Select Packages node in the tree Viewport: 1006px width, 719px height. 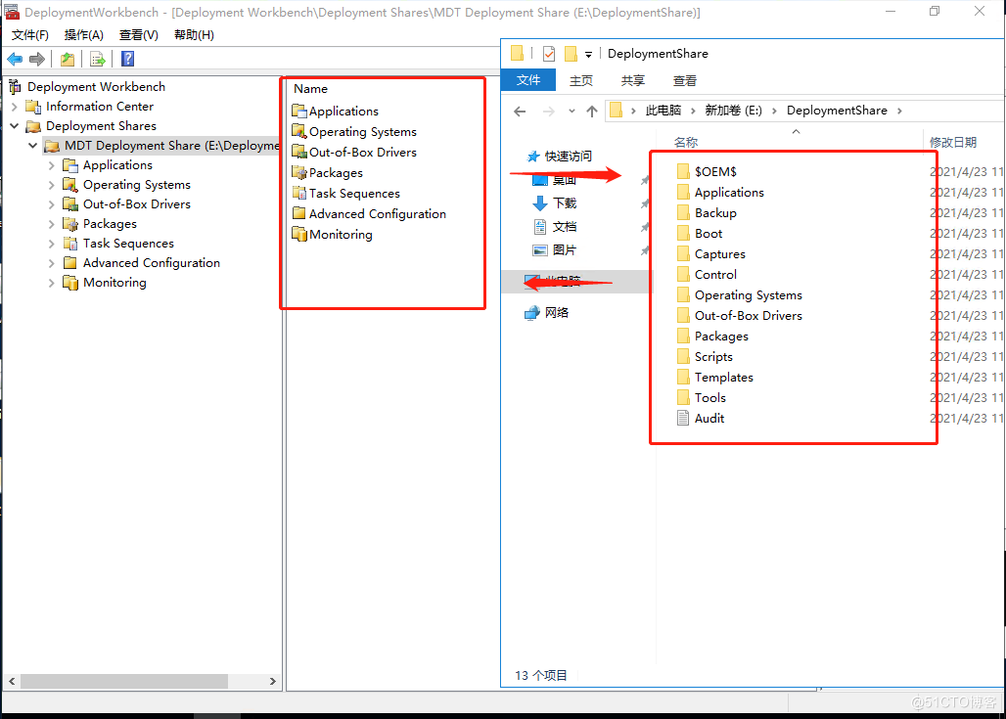coord(110,224)
